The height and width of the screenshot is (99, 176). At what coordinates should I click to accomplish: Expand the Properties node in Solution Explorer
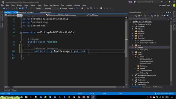pyautogui.click(x=133, y=27)
